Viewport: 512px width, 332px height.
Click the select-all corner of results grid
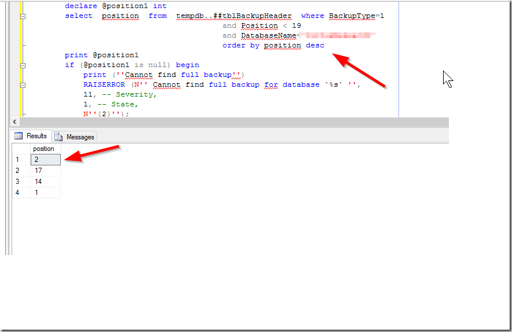click(21, 149)
